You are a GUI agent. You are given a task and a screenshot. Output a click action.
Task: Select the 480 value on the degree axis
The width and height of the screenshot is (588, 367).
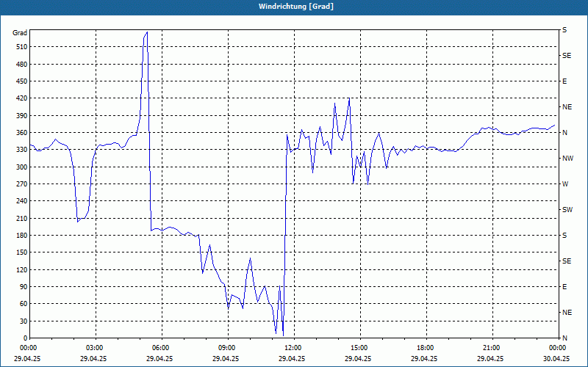[x=22, y=64]
